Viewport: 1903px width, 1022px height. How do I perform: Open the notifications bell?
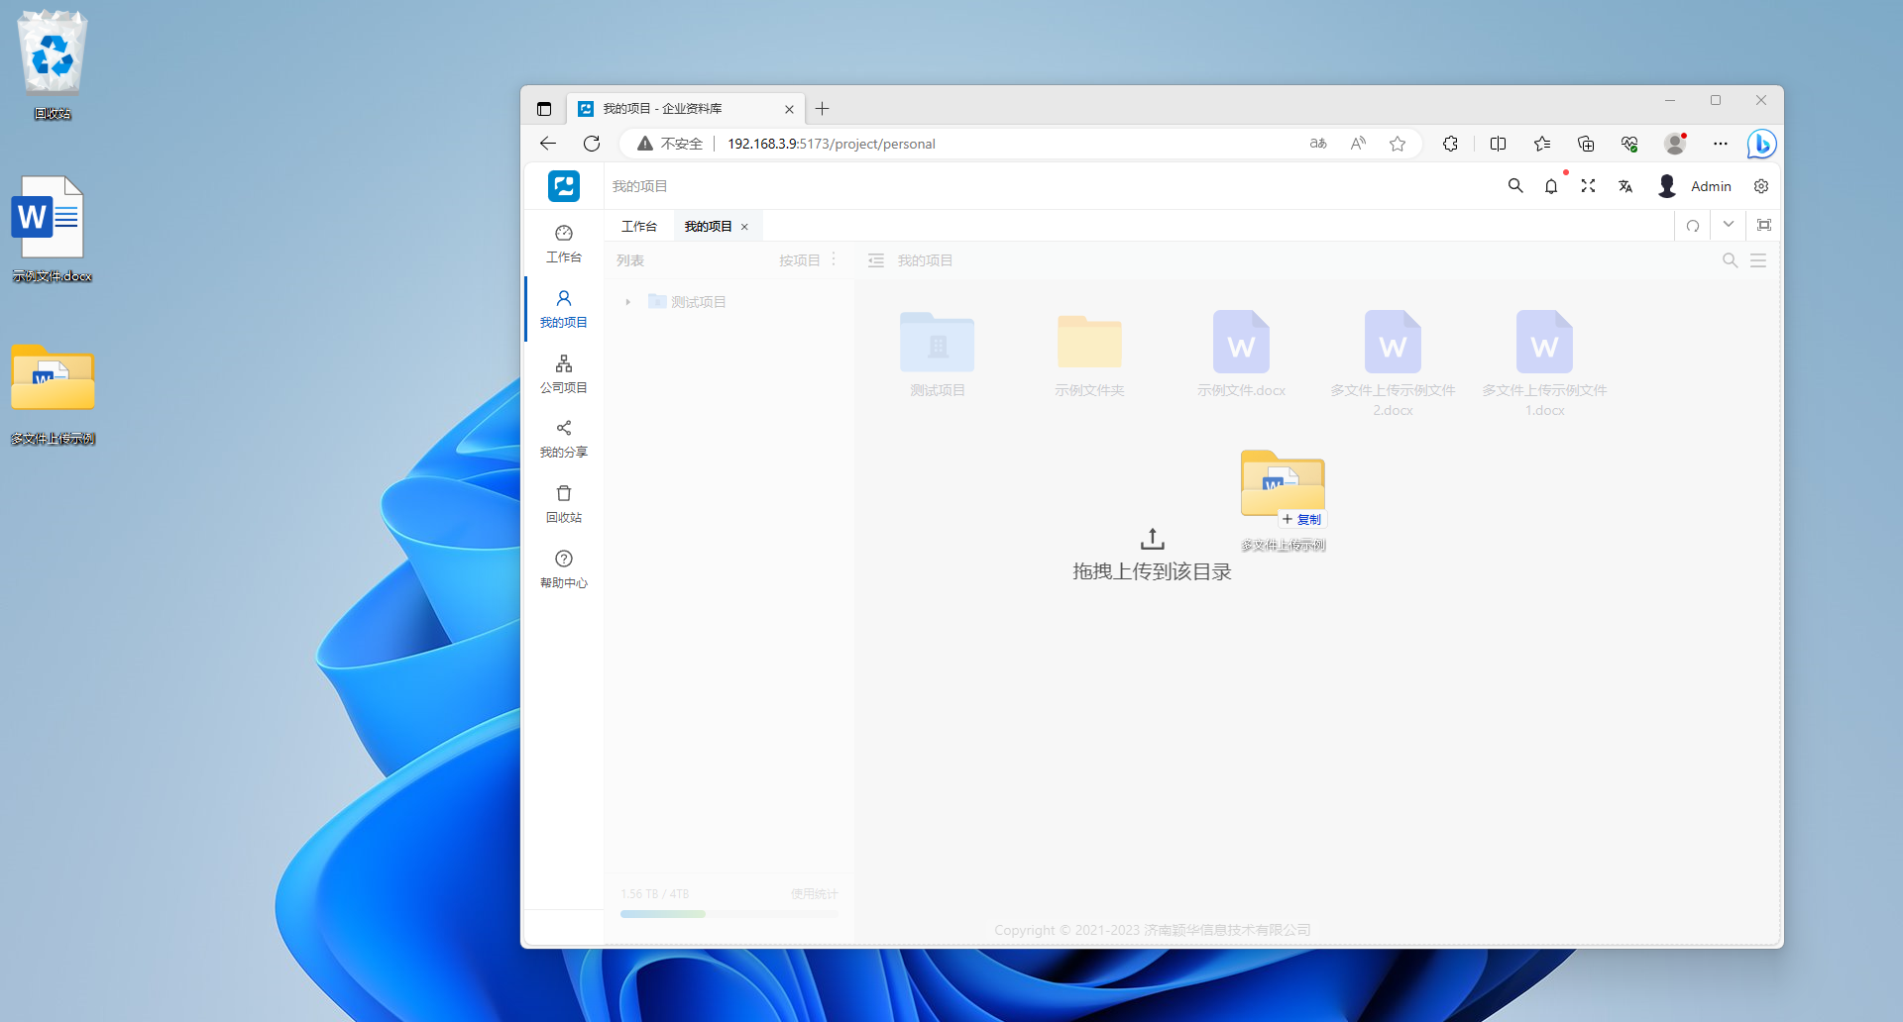point(1551,186)
